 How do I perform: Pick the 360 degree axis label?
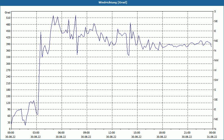tap(8, 51)
